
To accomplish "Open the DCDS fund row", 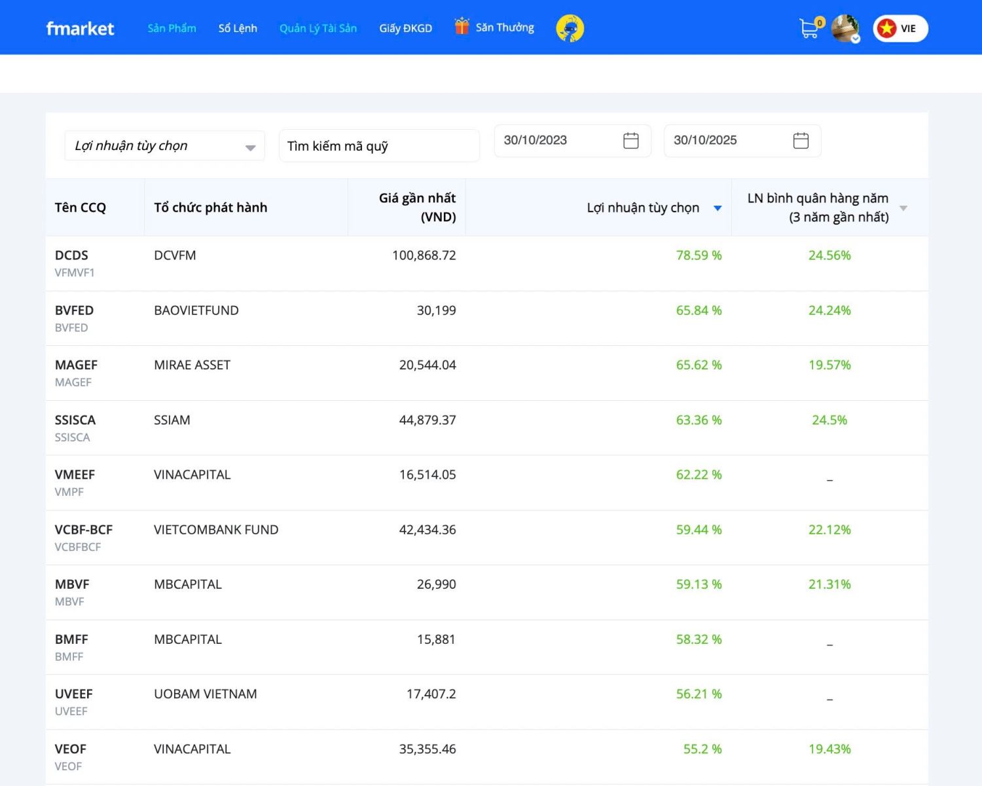I will pyautogui.click(x=71, y=255).
